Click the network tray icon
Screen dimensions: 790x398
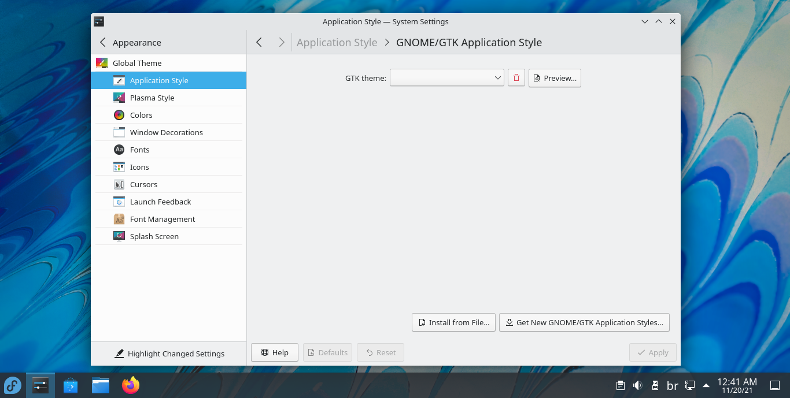coord(690,385)
